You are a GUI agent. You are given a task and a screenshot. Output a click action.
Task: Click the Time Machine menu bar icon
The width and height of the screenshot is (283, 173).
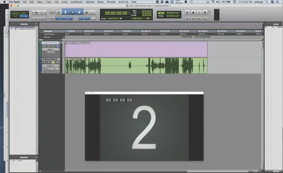tap(192, 2)
